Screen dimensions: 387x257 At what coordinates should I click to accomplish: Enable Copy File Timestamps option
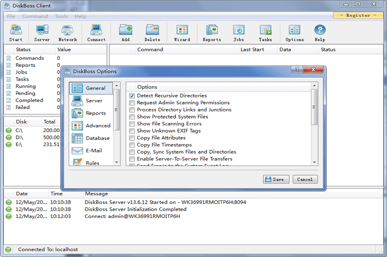pos(132,145)
